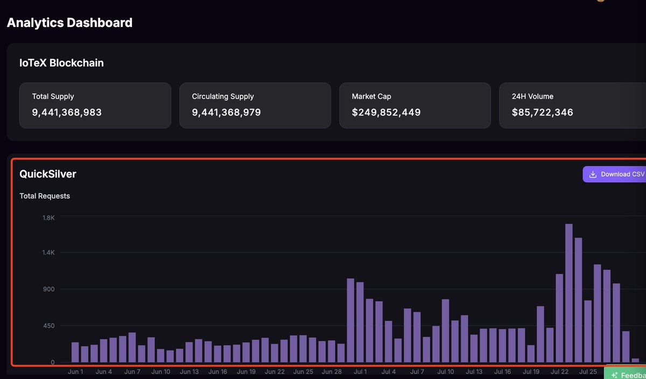
Task: Click the IoTeX Blockchain section heading
Action: [61, 62]
